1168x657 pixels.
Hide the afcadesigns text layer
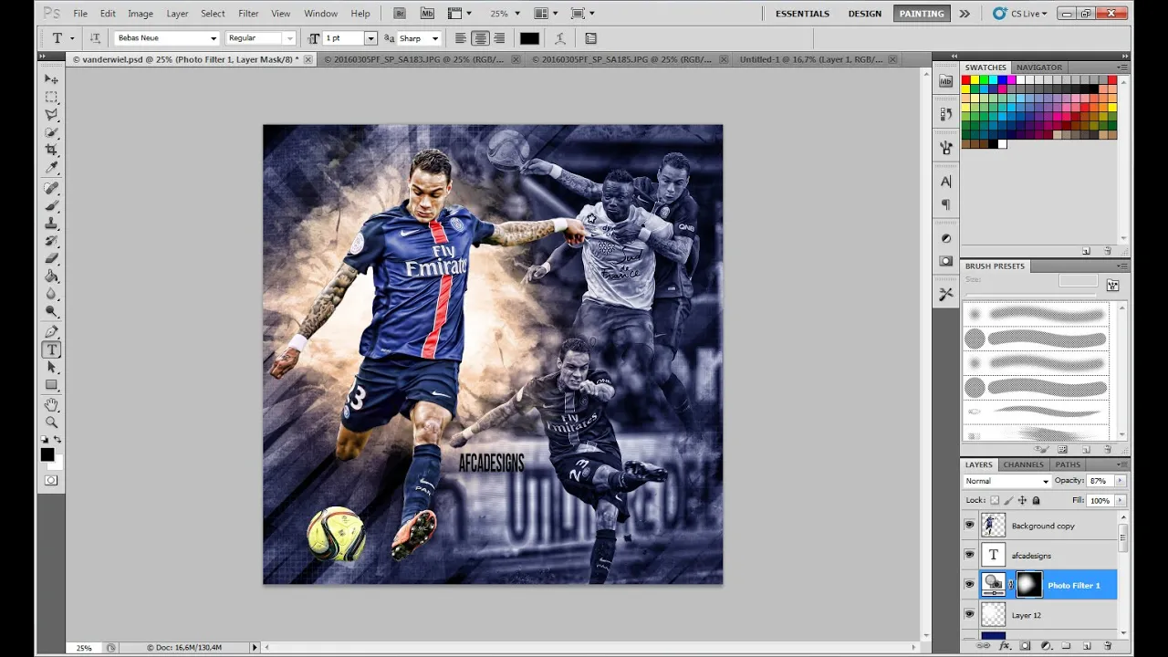[969, 555]
